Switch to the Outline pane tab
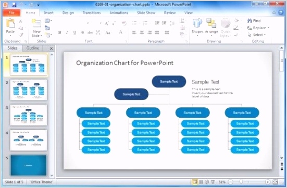Viewport: 287px width, 188px height. click(33, 48)
